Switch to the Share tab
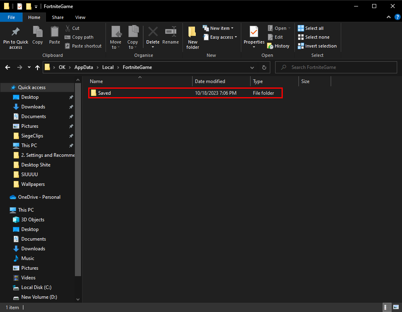402x312 pixels. (58, 17)
